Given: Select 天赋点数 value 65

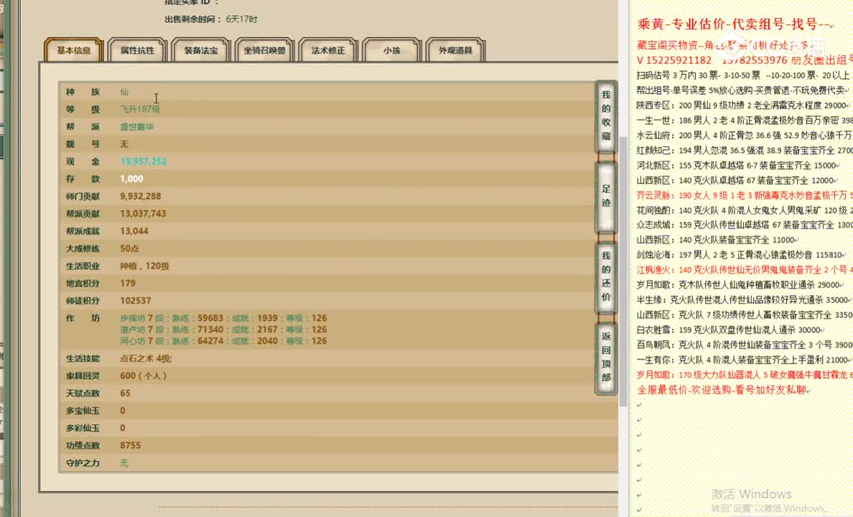Looking at the screenshot, I should pyautogui.click(x=125, y=393).
